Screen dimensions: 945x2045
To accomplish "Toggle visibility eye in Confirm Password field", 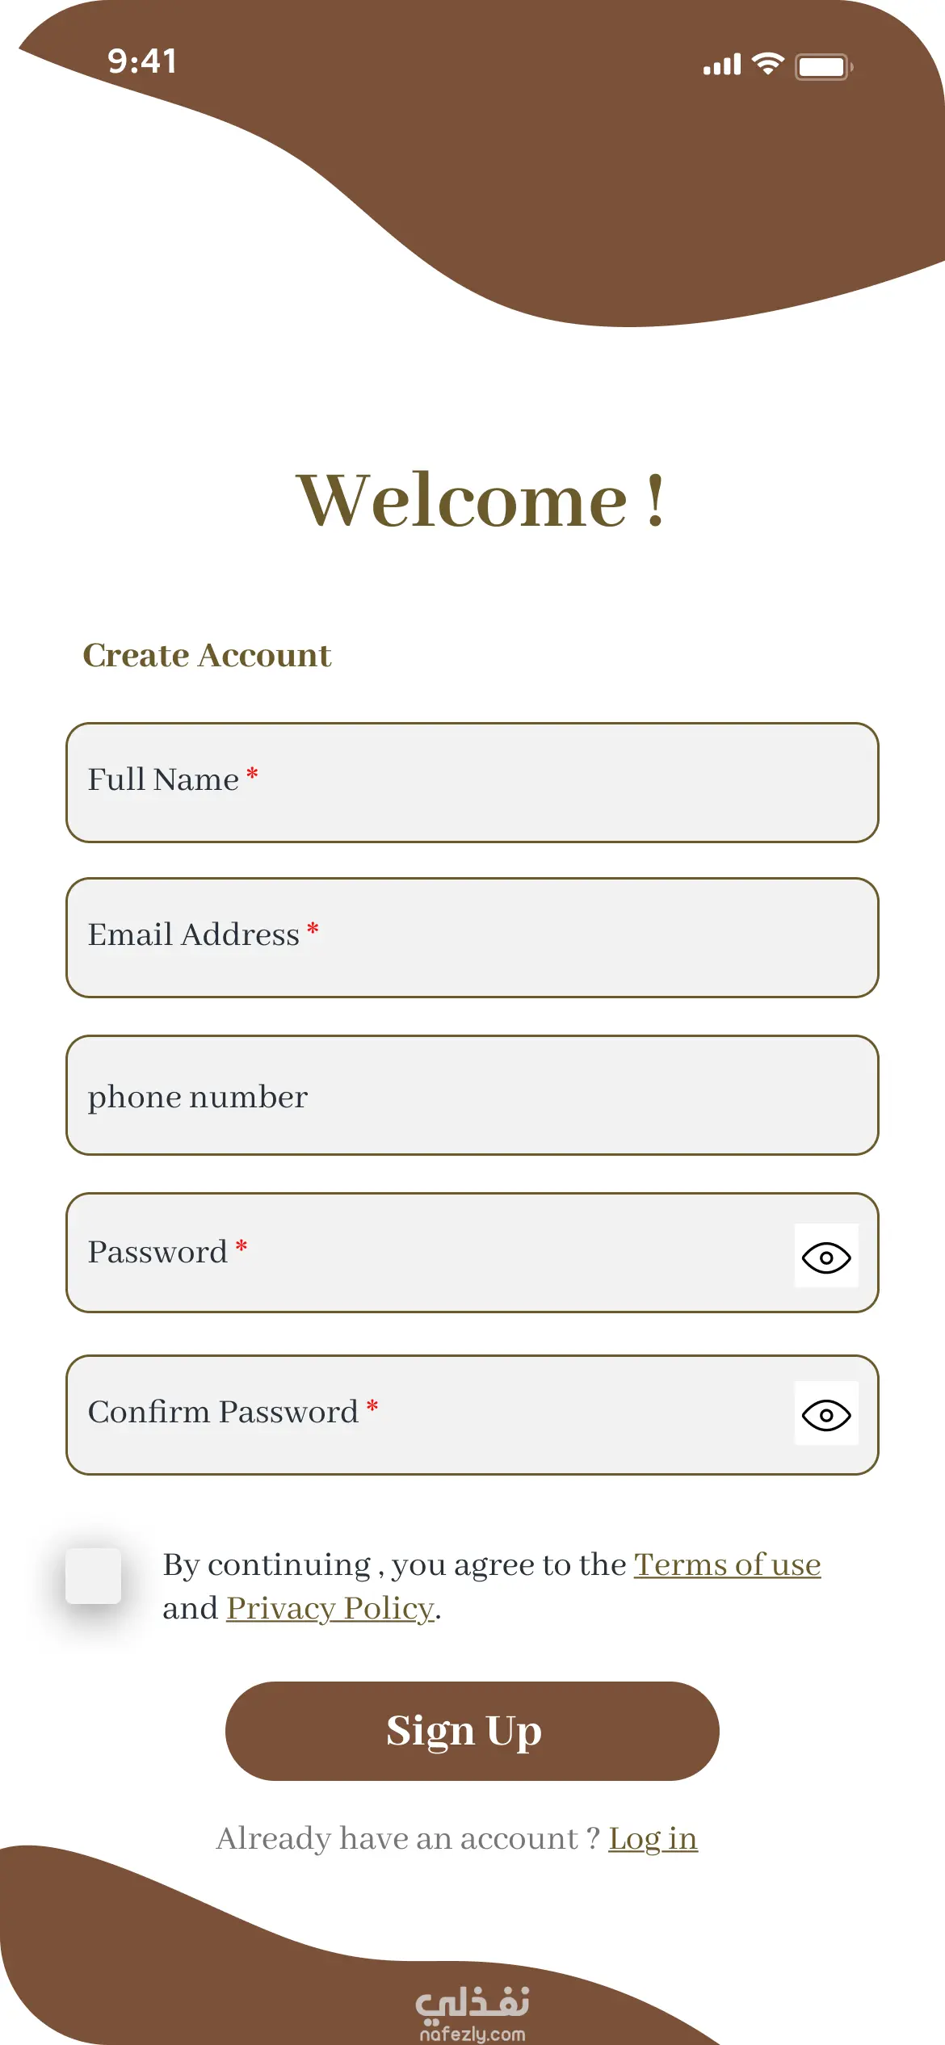I will (826, 1414).
